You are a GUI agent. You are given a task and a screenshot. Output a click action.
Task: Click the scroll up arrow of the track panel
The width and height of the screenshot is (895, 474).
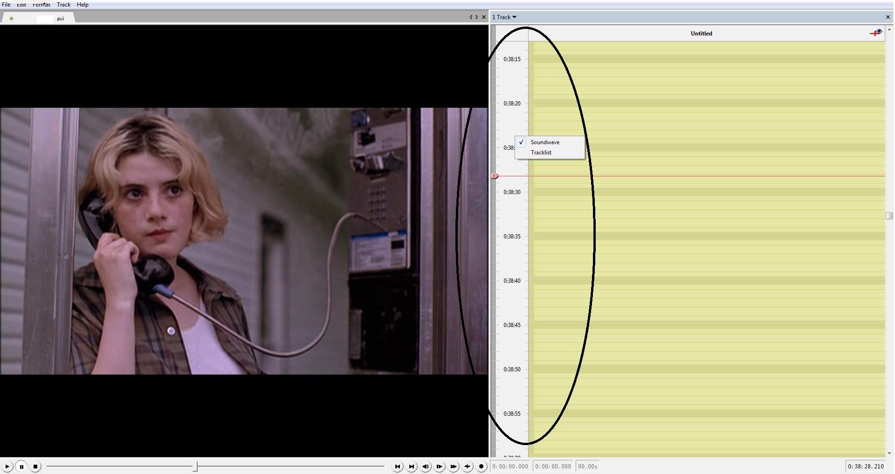click(x=889, y=29)
